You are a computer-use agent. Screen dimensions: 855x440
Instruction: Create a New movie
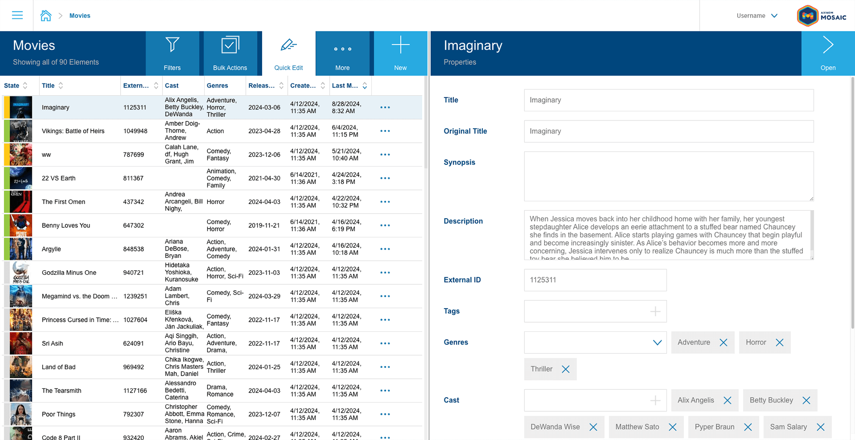[x=400, y=53]
